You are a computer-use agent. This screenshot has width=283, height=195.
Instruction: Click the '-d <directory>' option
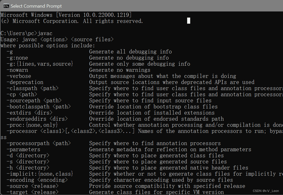28,155
